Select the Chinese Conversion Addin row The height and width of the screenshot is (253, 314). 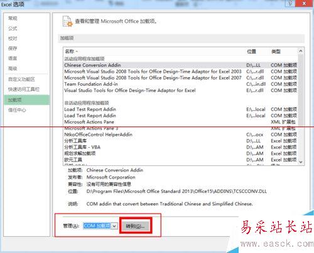[181, 65]
